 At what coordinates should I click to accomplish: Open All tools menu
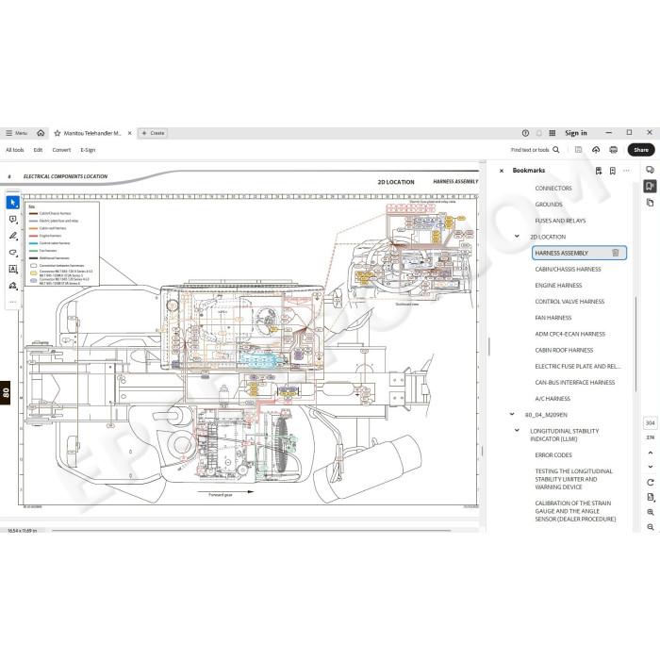click(15, 150)
